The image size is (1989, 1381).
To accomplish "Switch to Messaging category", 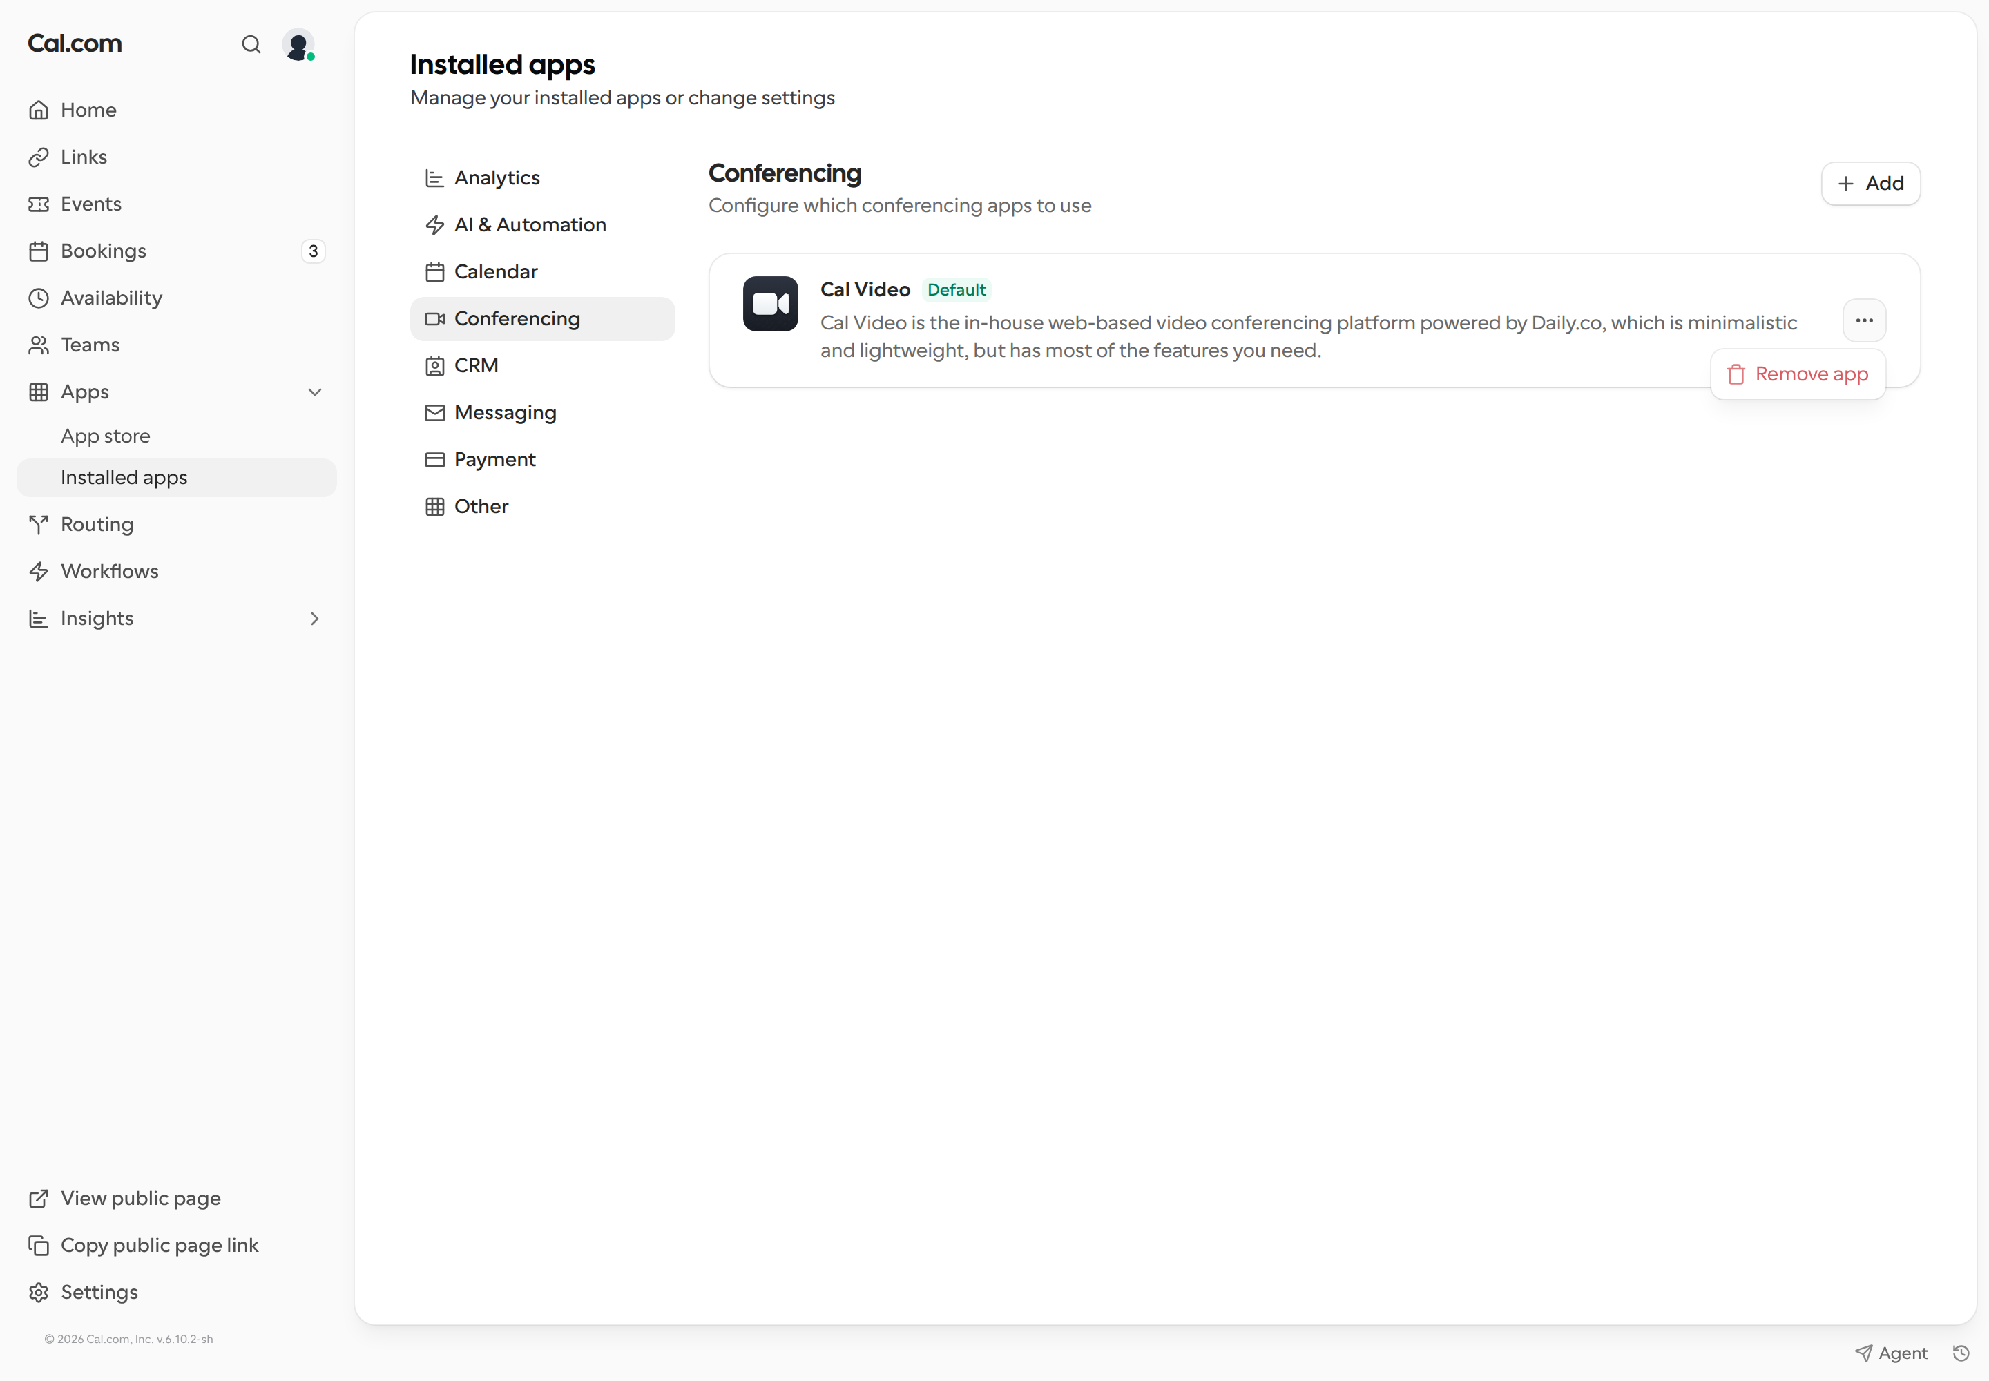I will click(543, 413).
